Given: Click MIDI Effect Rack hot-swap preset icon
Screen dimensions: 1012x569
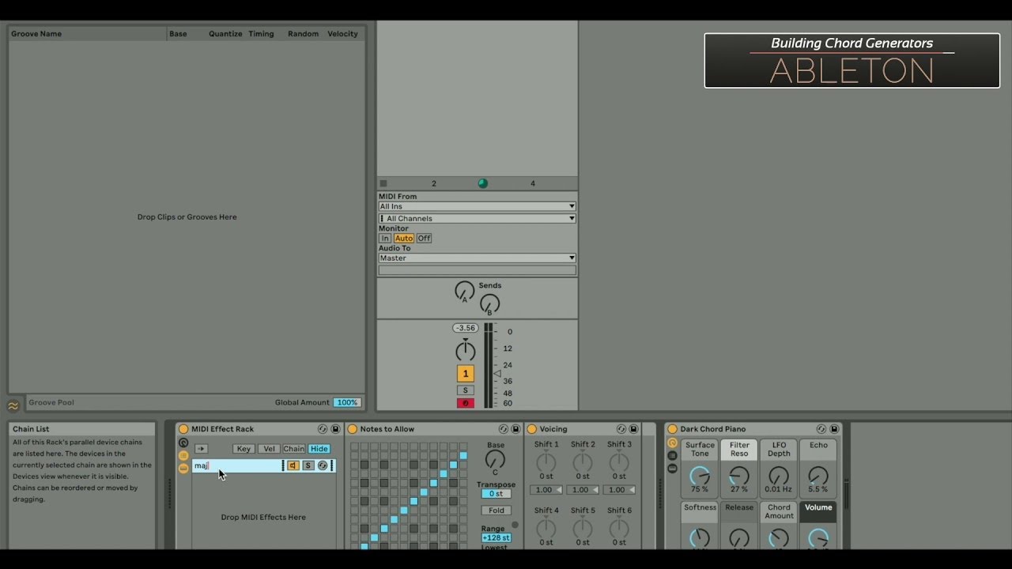Looking at the screenshot, I should pos(323,429).
